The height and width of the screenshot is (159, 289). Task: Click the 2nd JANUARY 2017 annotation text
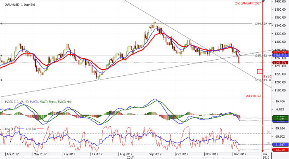248,3
